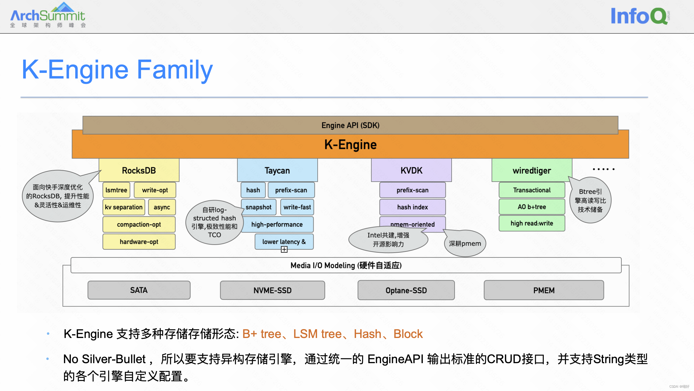The width and height of the screenshot is (694, 391).
Task: Click the log-structured hash speech bubble
Action: [x=214, y=222]
